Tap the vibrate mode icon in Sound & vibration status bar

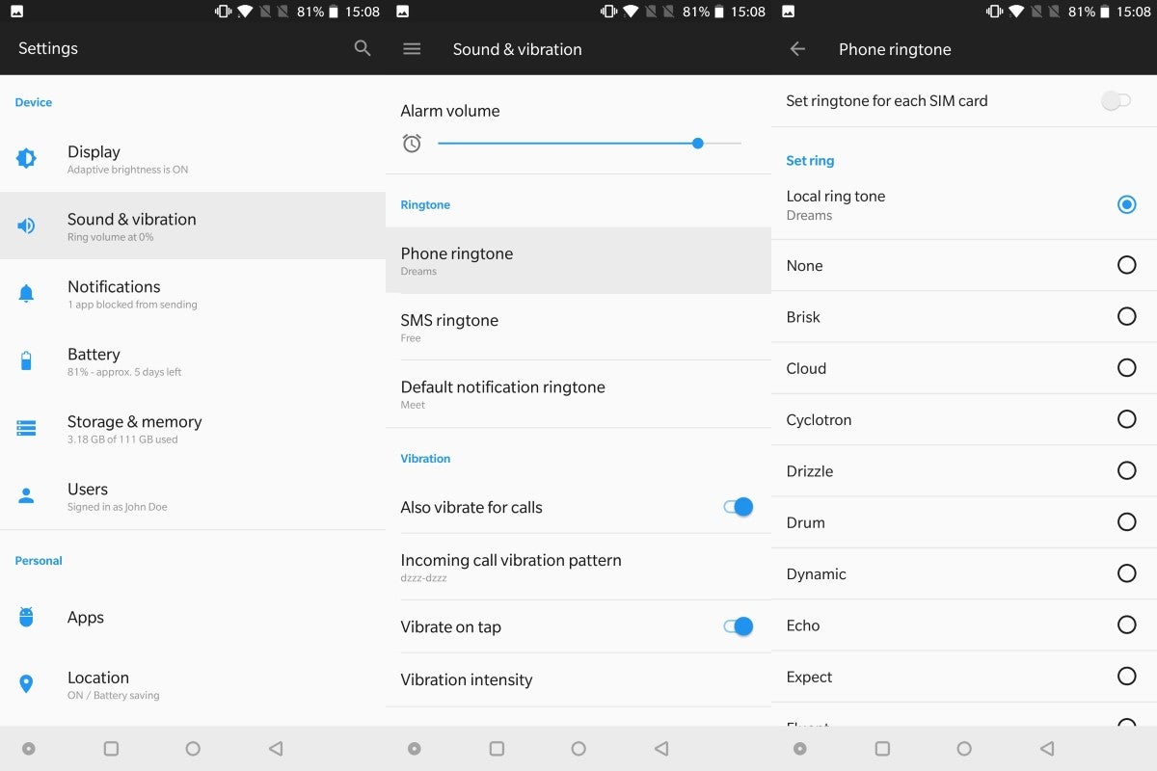pyautogui.click(x=608, y=12)
